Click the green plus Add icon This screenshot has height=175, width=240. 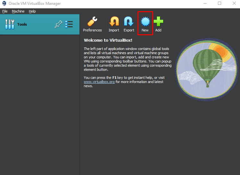pos(158,22)
